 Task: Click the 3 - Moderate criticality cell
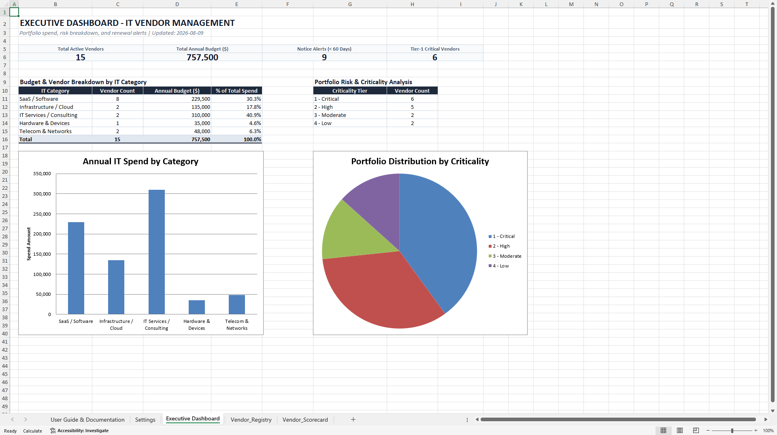tap(350, 115)
